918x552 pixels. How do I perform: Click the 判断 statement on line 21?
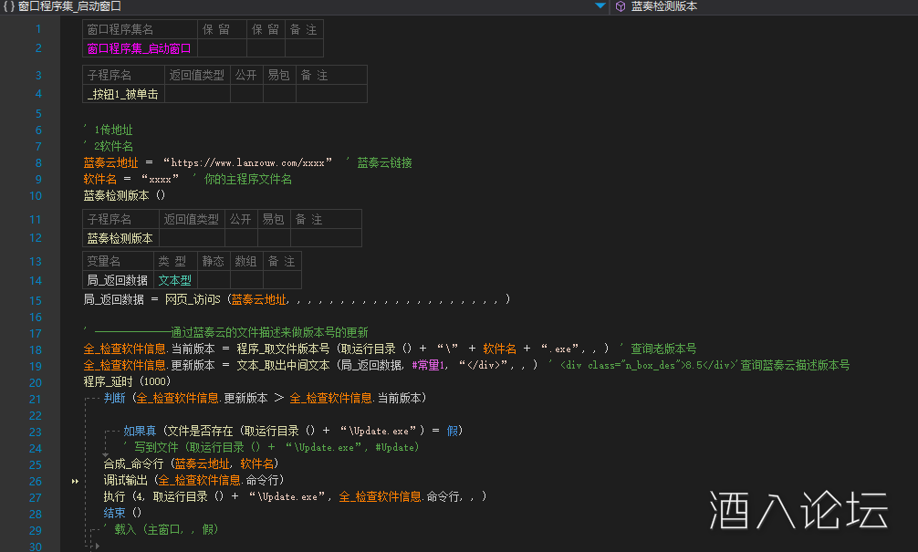click(115, 399)
